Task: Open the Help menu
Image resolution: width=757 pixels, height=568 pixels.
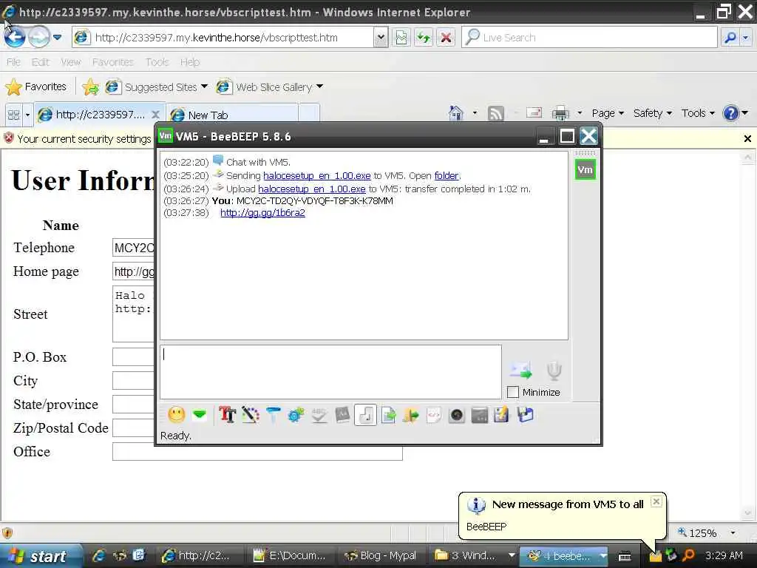Action: click(190, 62)
